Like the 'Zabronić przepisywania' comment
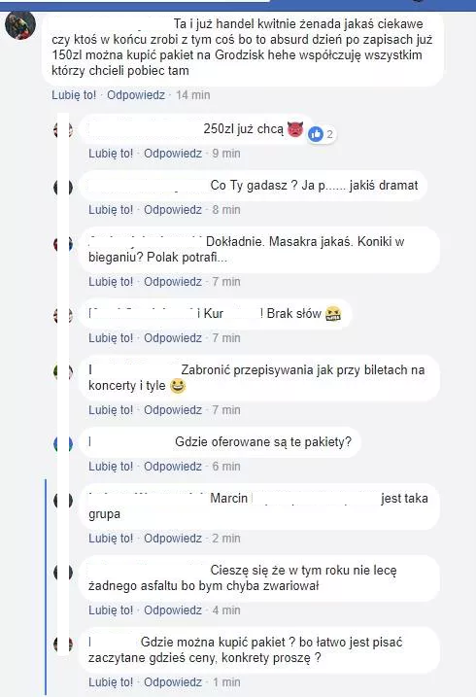476x697 pixels. pyautogui.click(x=111, y=410)
